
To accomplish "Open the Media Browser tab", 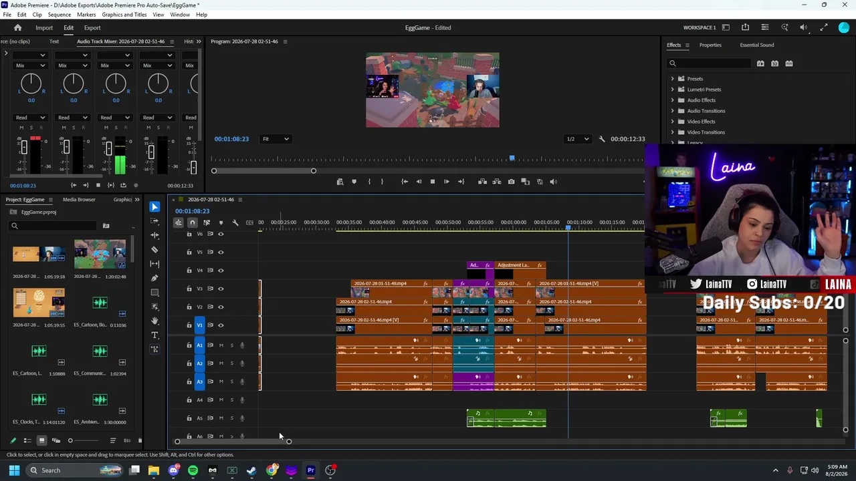I will click(79, 200).
